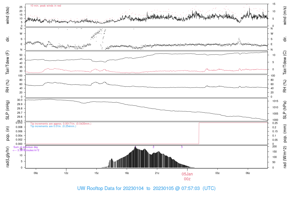Click the '12z' time axis label
Screen dimensions: 293x200
pos(66,173)
